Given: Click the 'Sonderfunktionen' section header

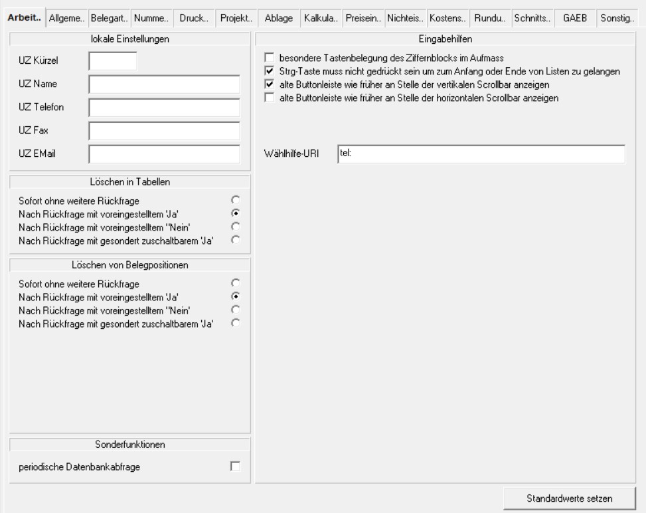Looking at the screenshot, I should (129, 444).
